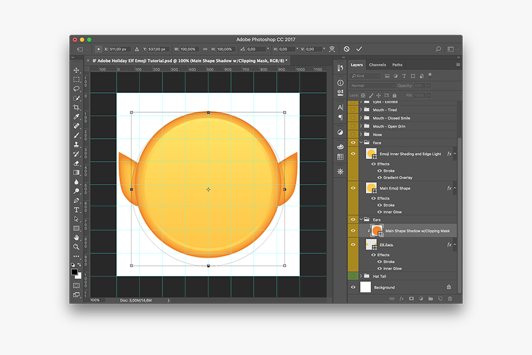Toggle the layer filter on/off switch
Viewport: 532px width, 355px height.
[430, 75]
